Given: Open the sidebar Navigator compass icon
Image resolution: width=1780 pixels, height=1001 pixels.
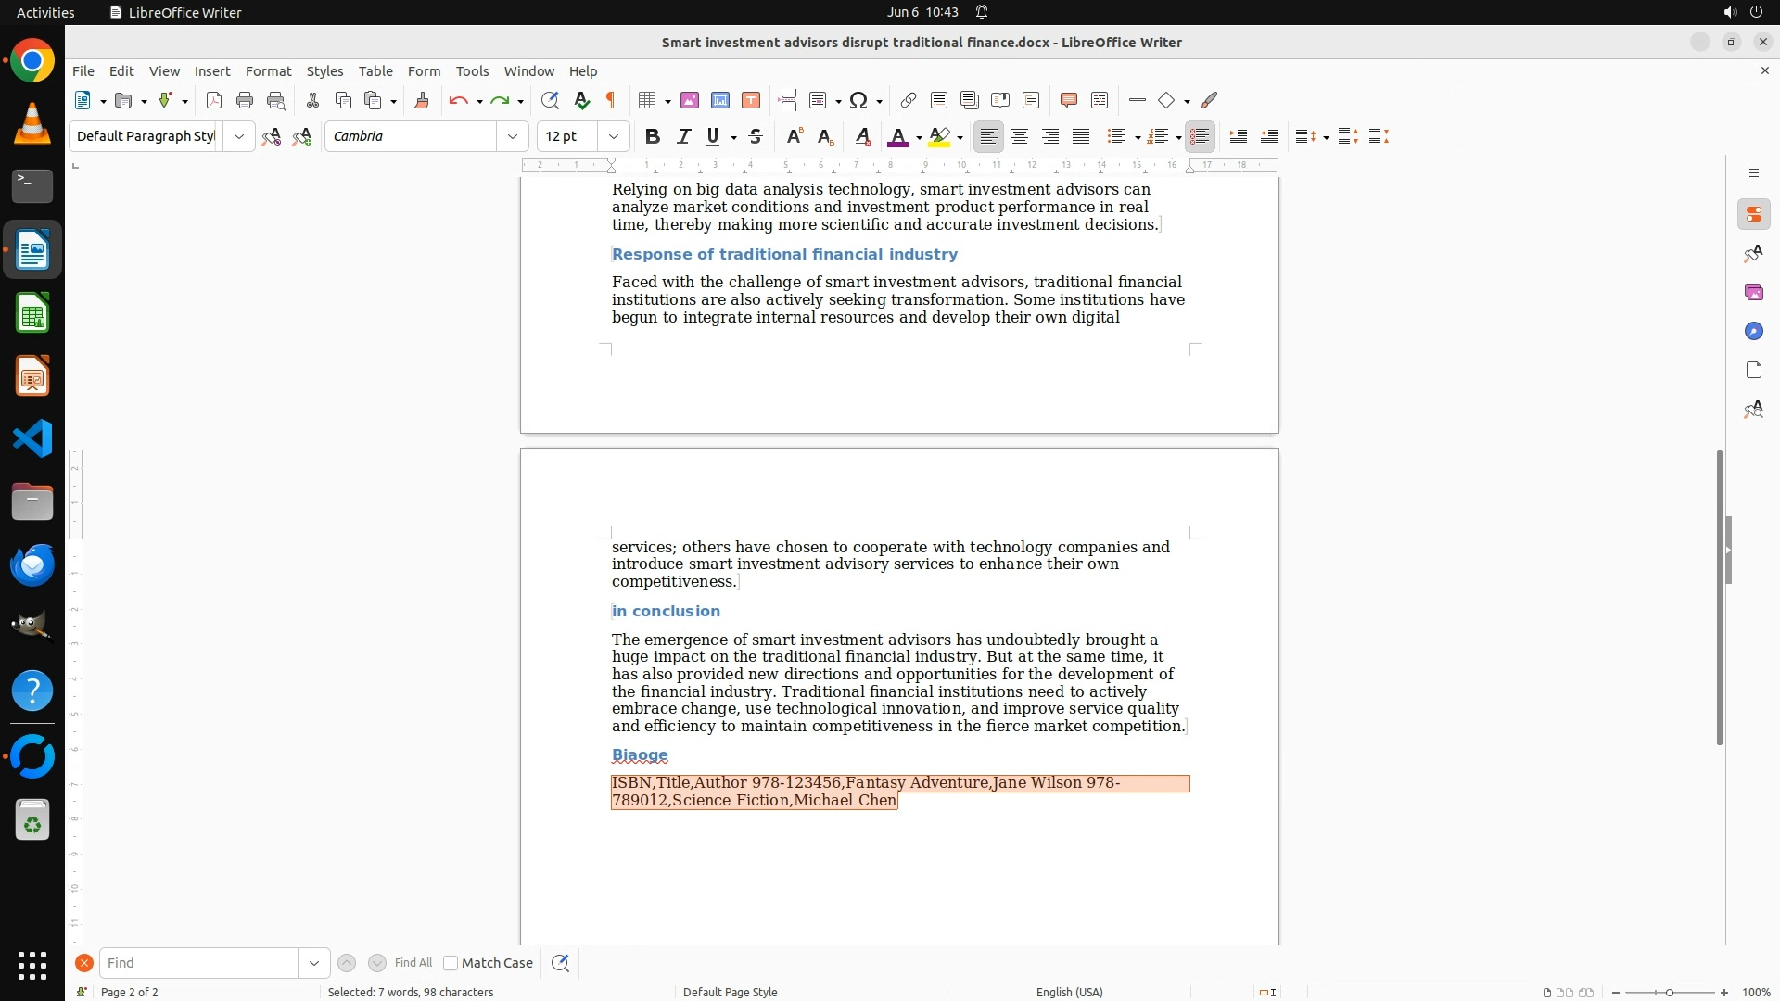Looking at the screenshot, I should (x=1753, y=332).
